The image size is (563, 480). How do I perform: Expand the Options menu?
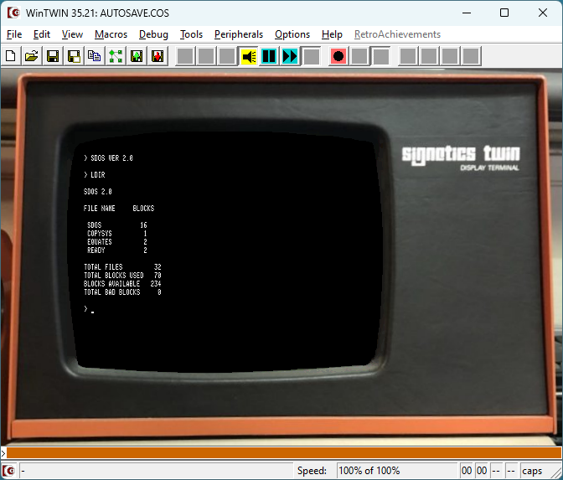click(x=292, y=34)
